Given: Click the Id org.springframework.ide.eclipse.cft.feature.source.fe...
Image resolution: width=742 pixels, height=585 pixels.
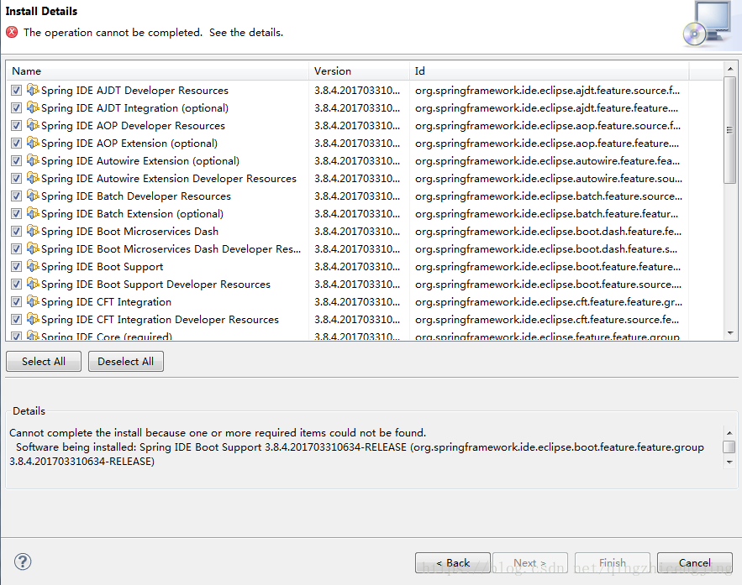Looking at the screenshot, I should [547, 320].
